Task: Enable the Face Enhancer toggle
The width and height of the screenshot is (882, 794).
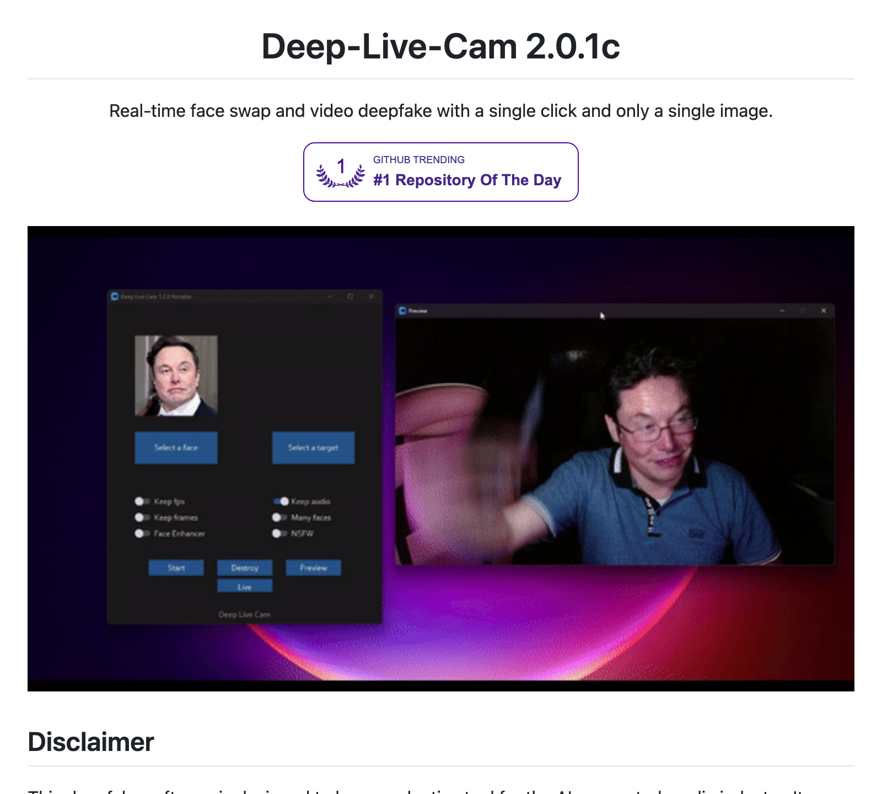Action: [142, 533]
